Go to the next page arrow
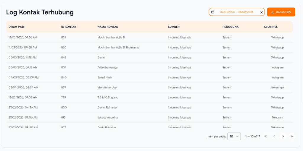 click(283, 136)
